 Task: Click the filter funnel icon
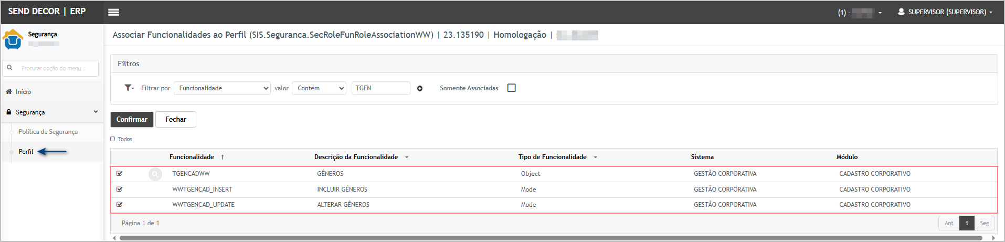point(128,88)
